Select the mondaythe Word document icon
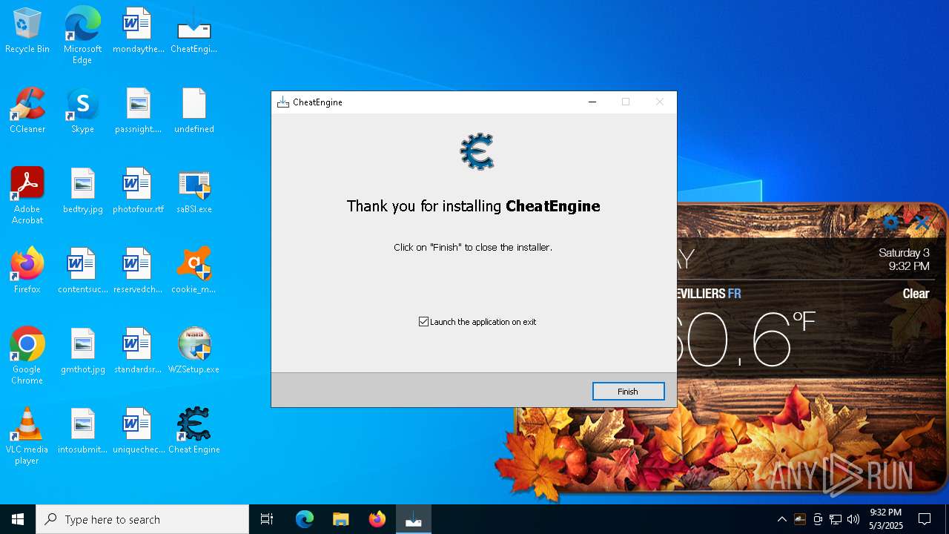The image size is (949, 534). click(x=138, y=31)
